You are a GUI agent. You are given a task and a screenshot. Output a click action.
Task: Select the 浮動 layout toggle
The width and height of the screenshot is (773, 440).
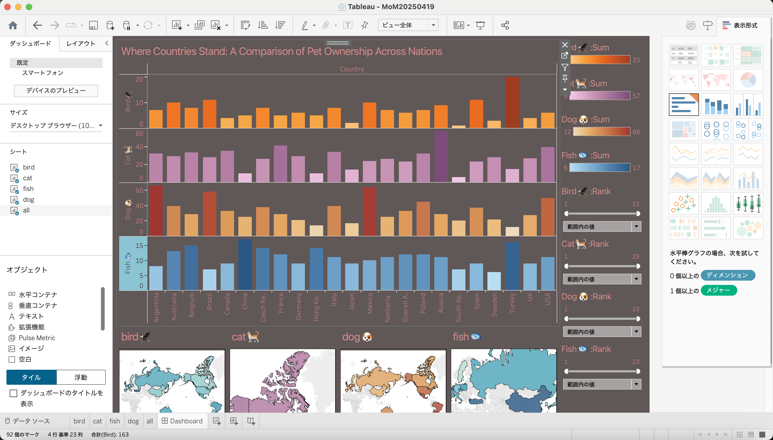(81, 377)
